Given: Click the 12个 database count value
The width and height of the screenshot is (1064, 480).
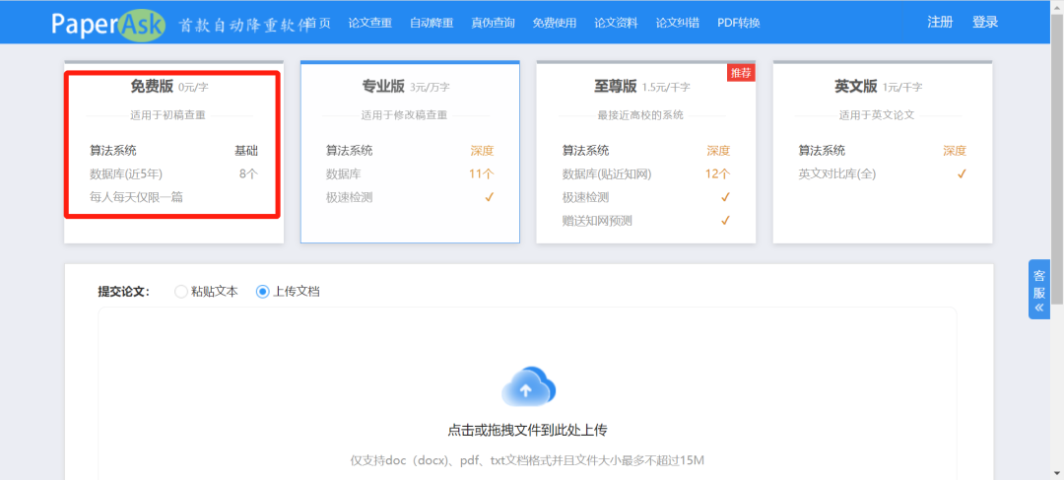Looking at the screenshot, I should [718, 173].
